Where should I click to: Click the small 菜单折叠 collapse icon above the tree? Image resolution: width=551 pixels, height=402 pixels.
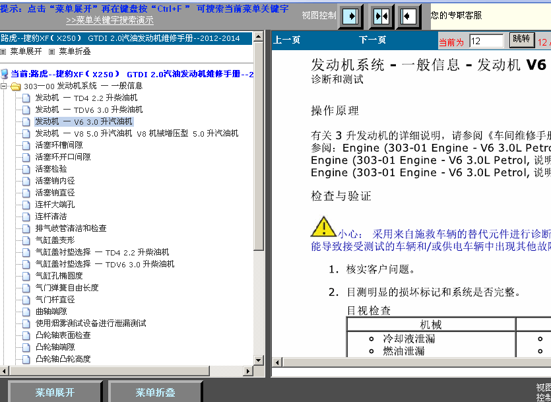51,52
